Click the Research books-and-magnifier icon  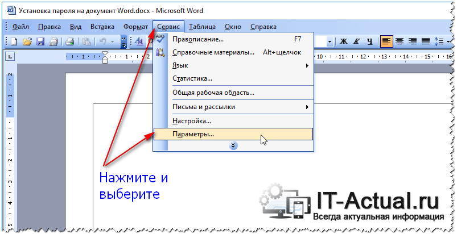coord(160,52)
